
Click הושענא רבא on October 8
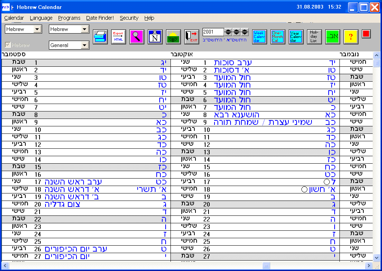pyautogui.click(x=237, y=115)
